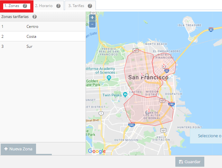Click zone marker 3 near Bernal
The width and height of the screenshot is (222, 168).
pos(147,113)
